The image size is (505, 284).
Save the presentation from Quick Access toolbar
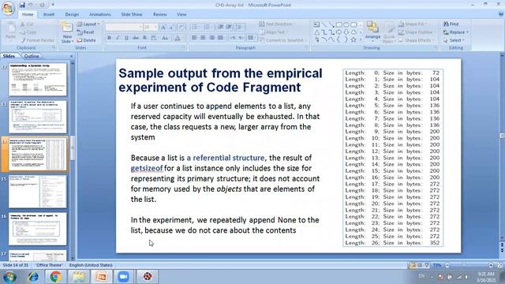point(22,5)
